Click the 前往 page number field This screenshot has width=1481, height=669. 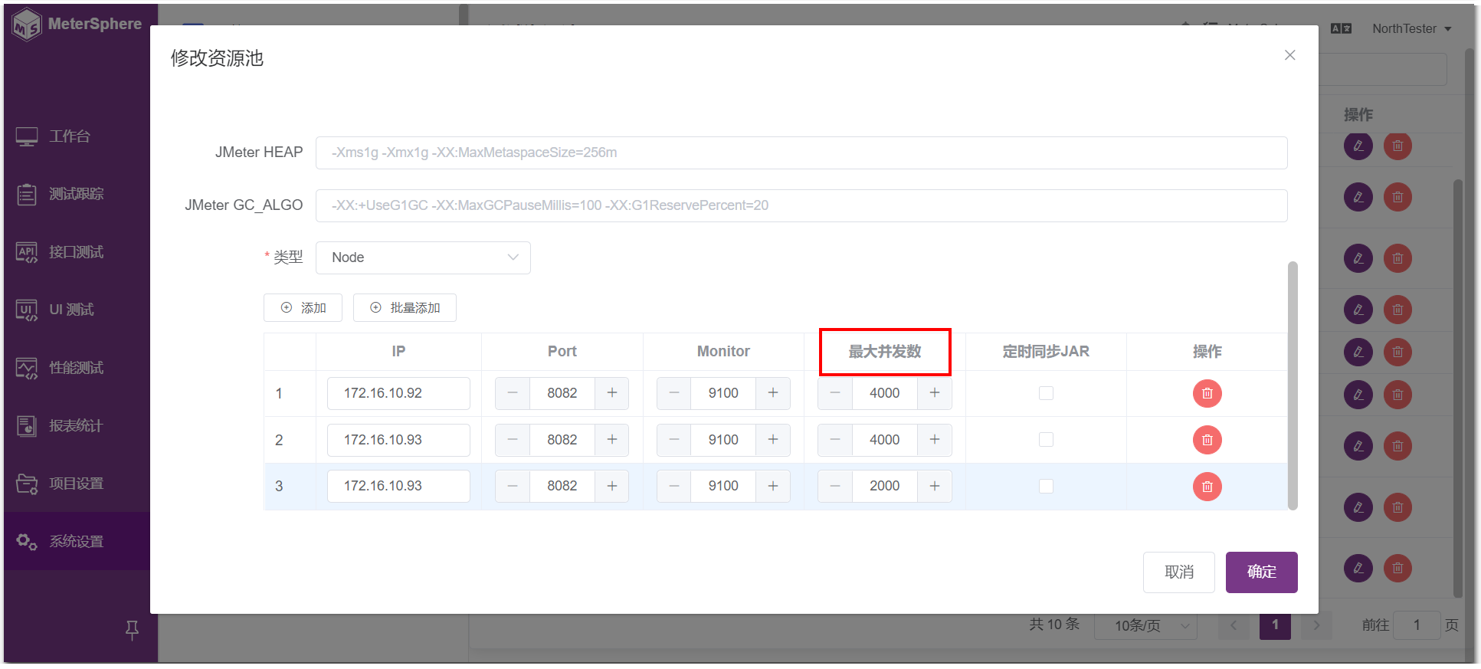pos(1417,625)
